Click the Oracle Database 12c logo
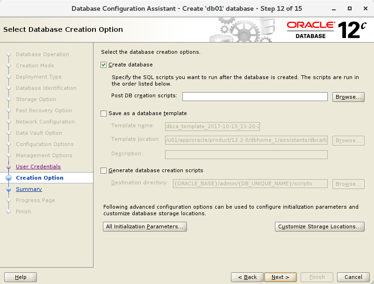This screenshot has width=374, height=284. tap(326, 30)
